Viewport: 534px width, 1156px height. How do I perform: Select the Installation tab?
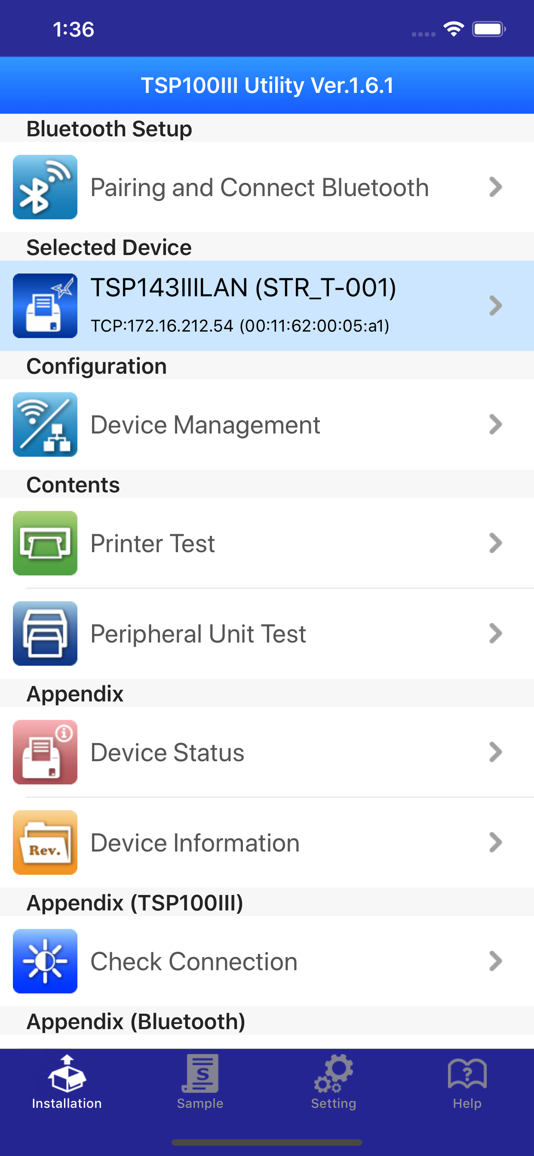[x=67, y=1082]
